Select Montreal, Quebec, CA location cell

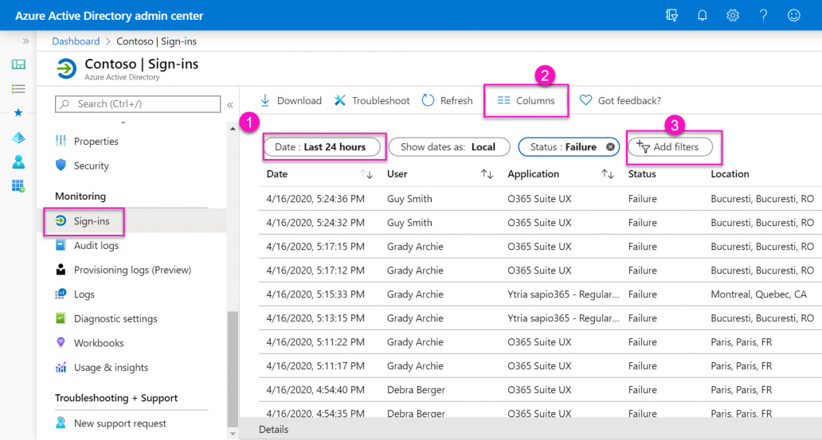pos(758,294)
